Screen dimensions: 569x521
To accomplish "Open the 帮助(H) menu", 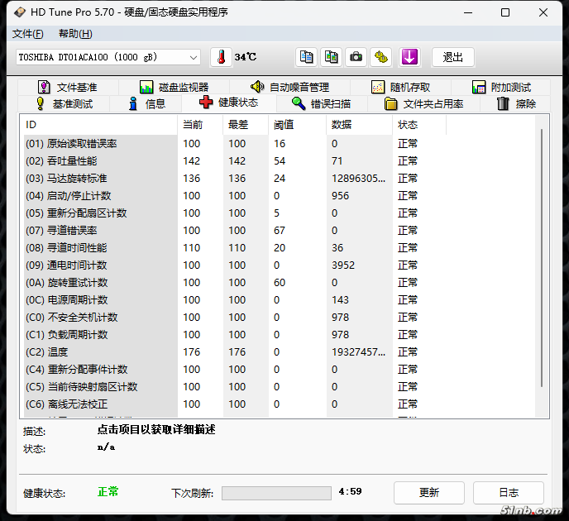I will point(75,34).
